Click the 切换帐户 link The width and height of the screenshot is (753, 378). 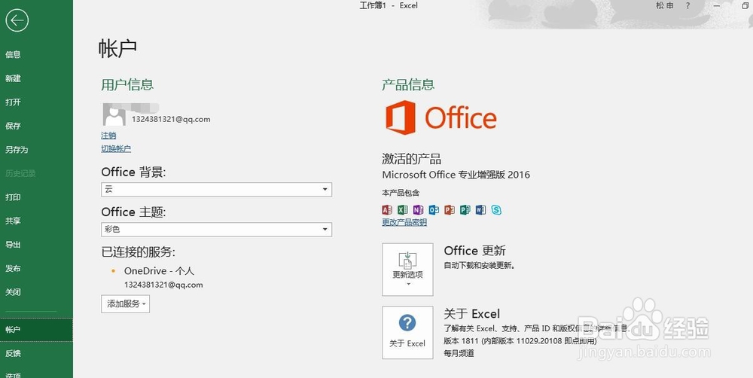(116, 149)
